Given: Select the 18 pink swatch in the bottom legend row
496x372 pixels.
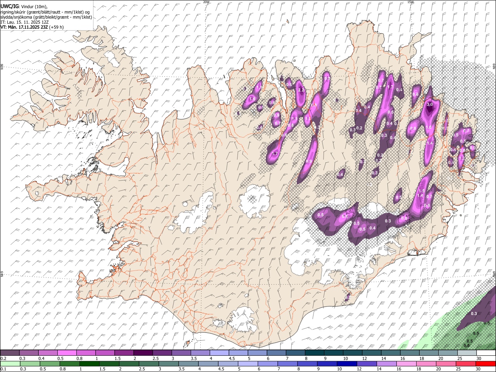Looking at the screenshot, I should tap(427, 363).
